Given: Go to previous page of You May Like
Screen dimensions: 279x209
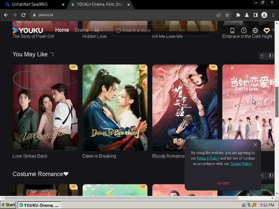Looking at the screenshot, I should click(x=262, y=56).
